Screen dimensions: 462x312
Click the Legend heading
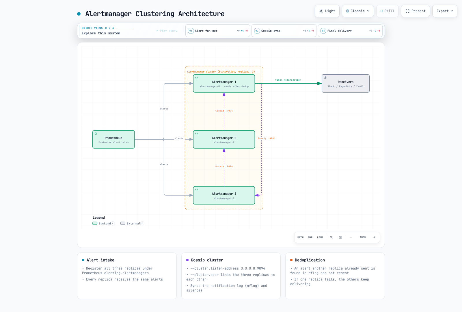tap(99, 218)
